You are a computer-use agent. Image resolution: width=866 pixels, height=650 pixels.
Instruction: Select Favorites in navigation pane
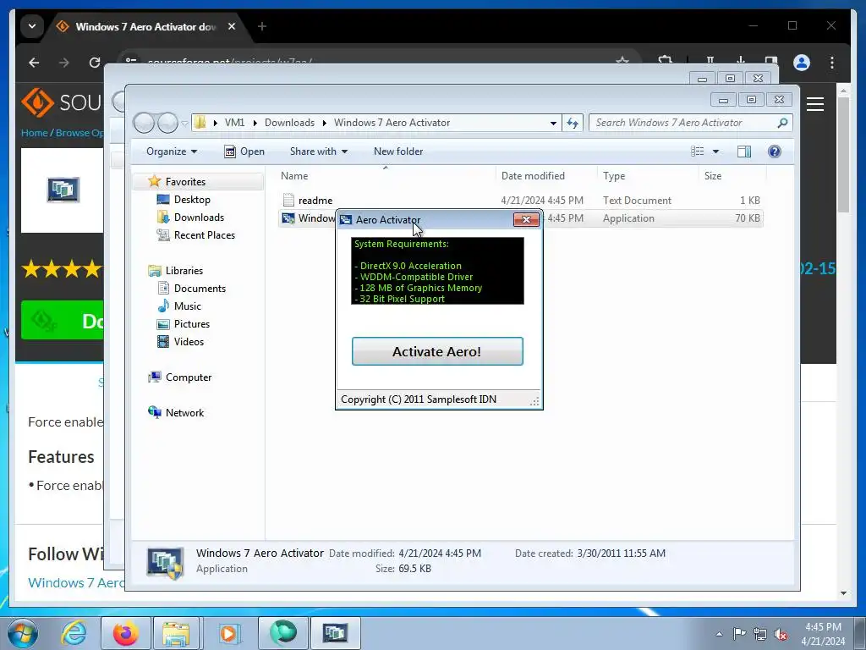pos(185,182)
